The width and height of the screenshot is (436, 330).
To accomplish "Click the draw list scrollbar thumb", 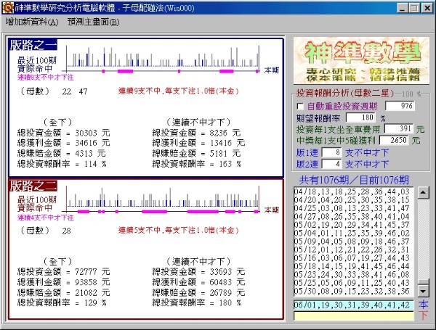I will coord(423,281).
